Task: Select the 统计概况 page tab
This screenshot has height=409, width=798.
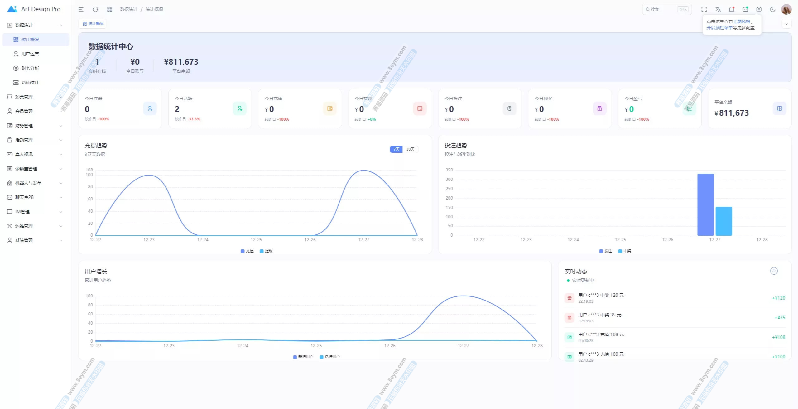Action: click(93, 24)
